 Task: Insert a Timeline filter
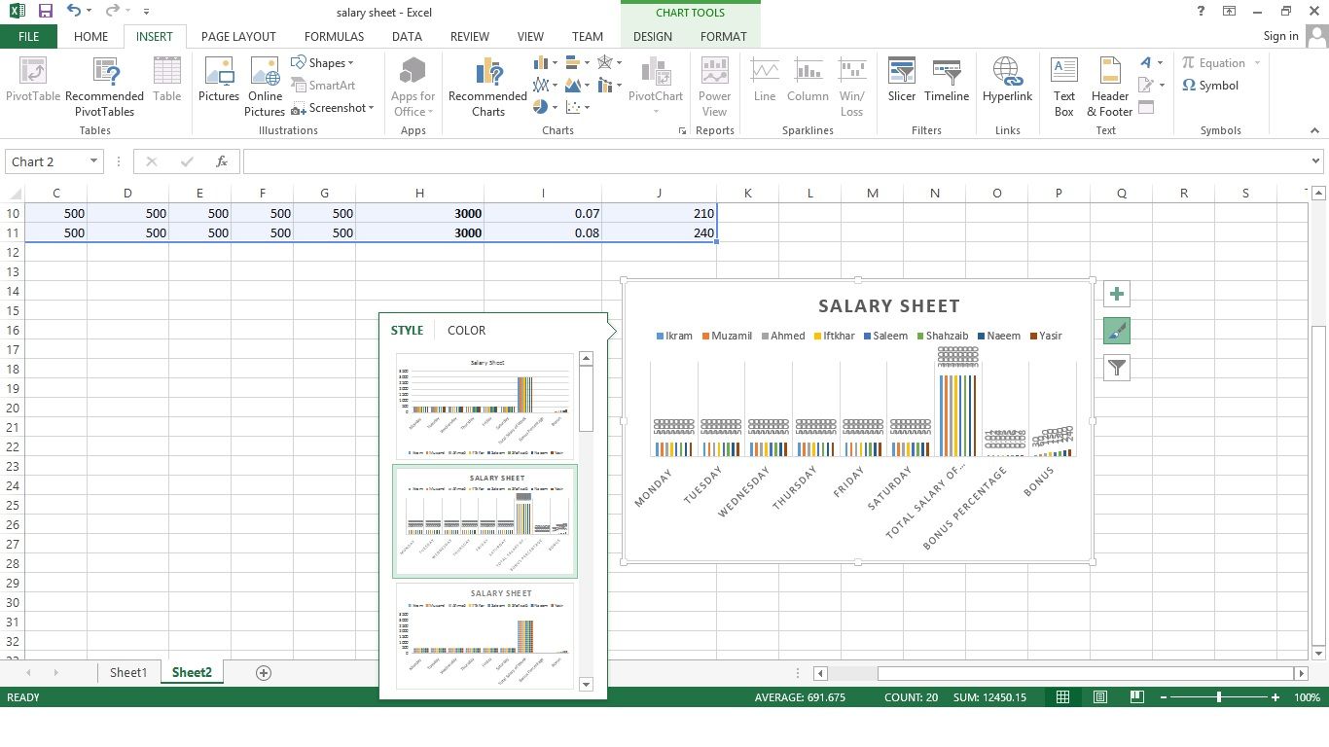coord(947,80)
